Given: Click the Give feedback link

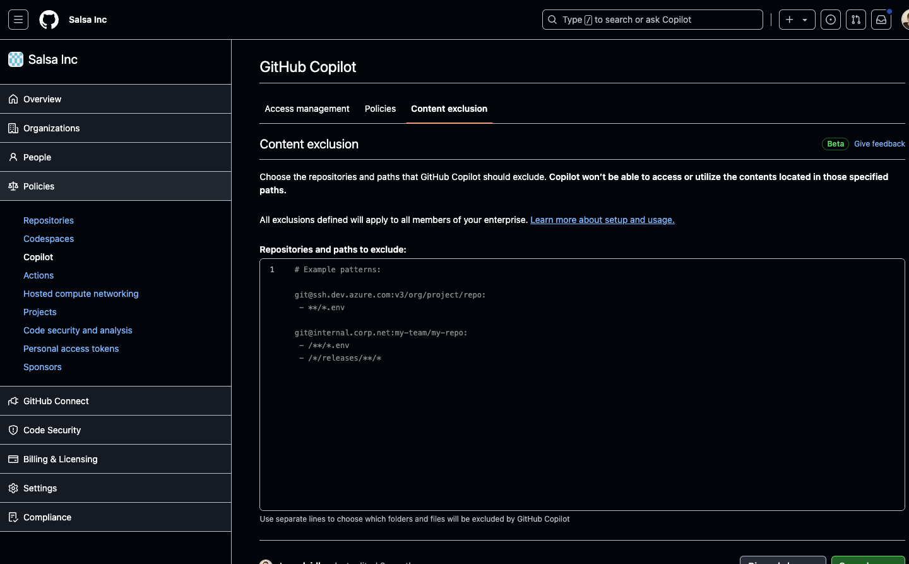Looking at the screenshot, I should (879, 144).
